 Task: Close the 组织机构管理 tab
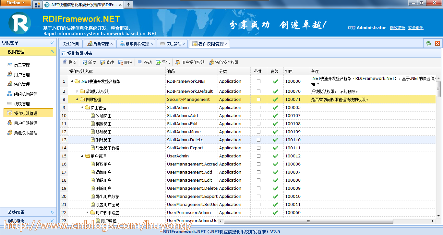(x=152, y=44)
